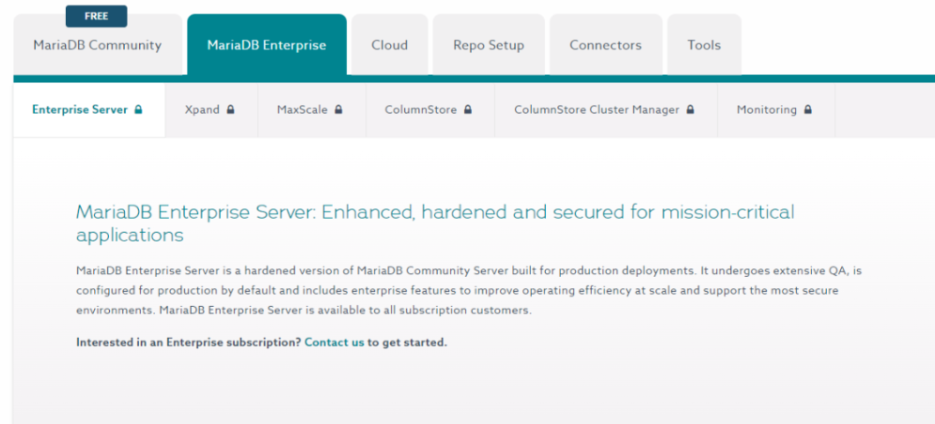This screenshot has height=424, width=935.
Task: Open the Monitoring sub-tab
Action: pyautogui.click(x=776, y=110)
